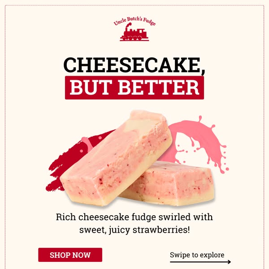Click the SHOP NOW button
Image resolution: width=269 pixels, height=269 pixels.
click(x=70, y=255)
